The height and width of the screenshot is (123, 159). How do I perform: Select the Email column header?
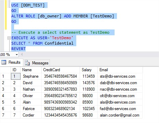click(120, 70)
